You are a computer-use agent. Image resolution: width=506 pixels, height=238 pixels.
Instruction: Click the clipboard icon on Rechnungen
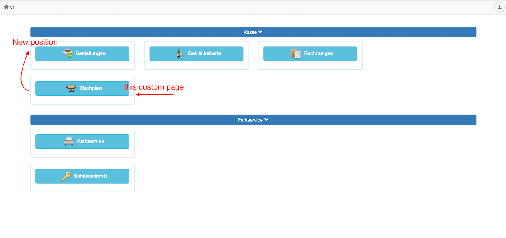pos(296,53)
